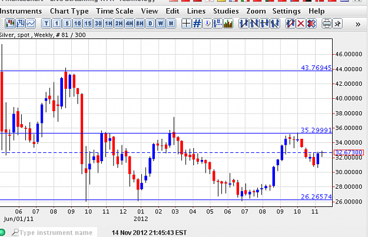Viewport: 368px width, 237px height.
Task: Open the Instruments menu
Action: pyautogui.click(x=21, y=11)
